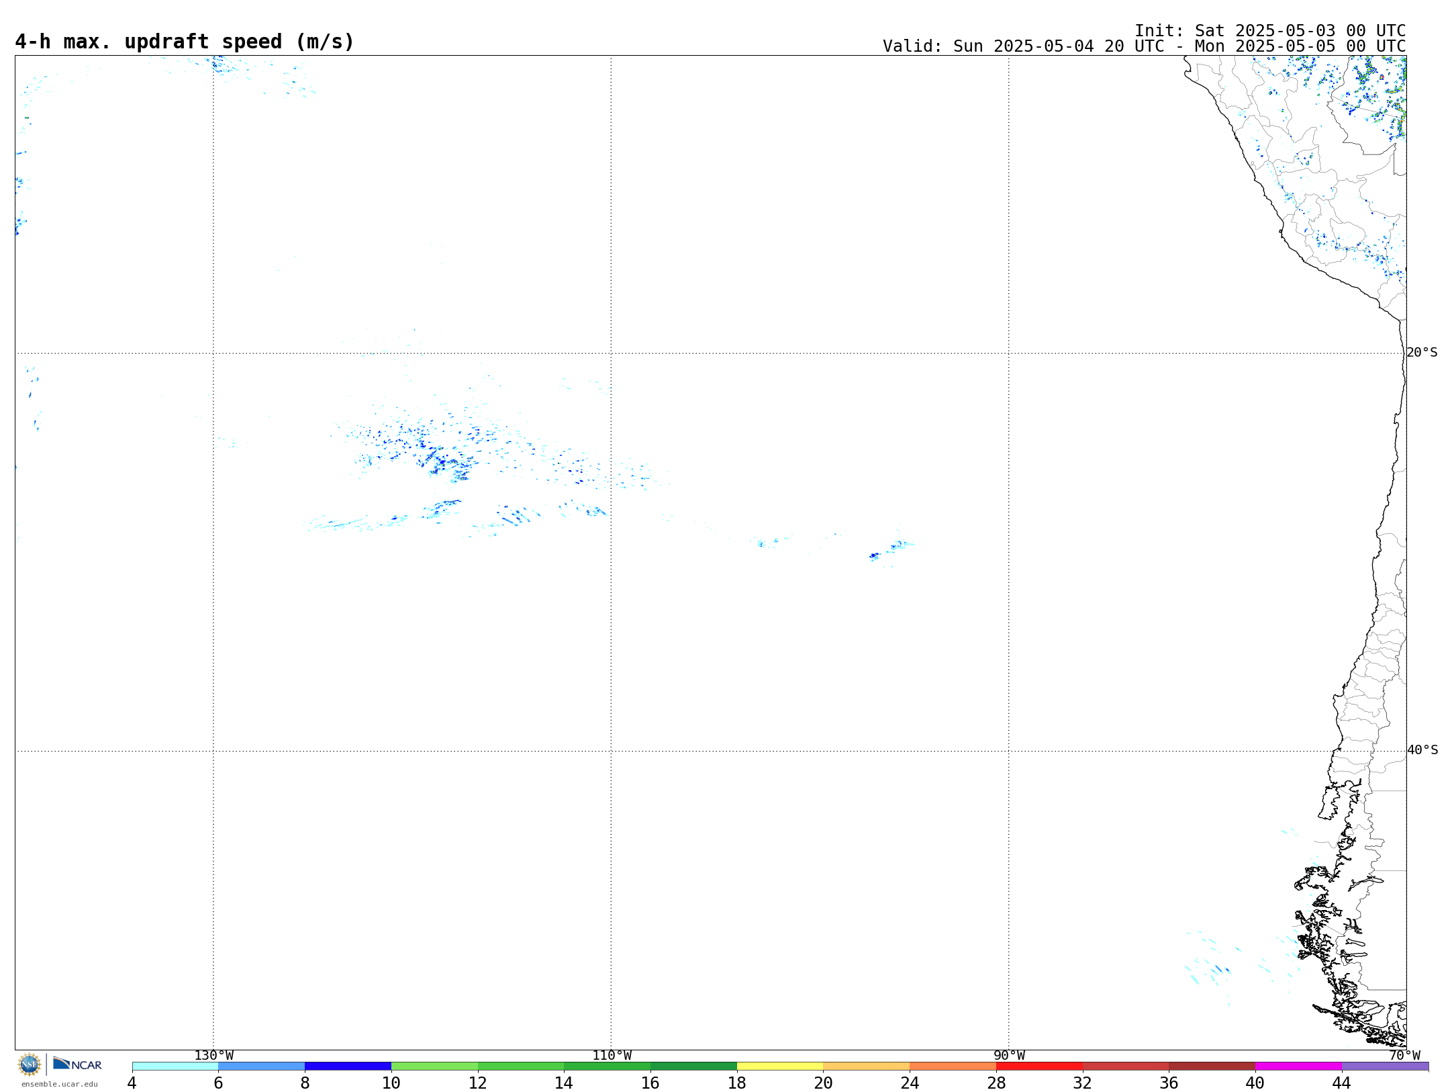Click the colorbar tick label '4'
This screenshot has width=1450, height=1092.
pos(132,1083)
